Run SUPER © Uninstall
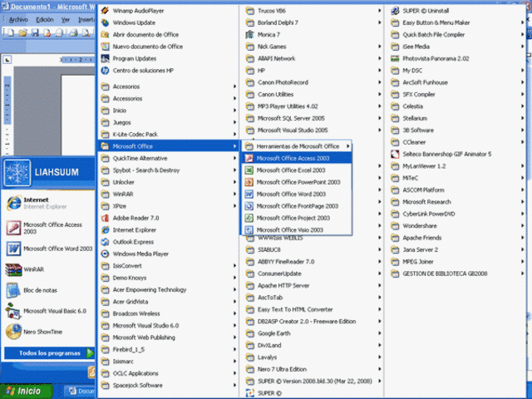This screenshot has width=532, height=399. click(x=456, y=11)
